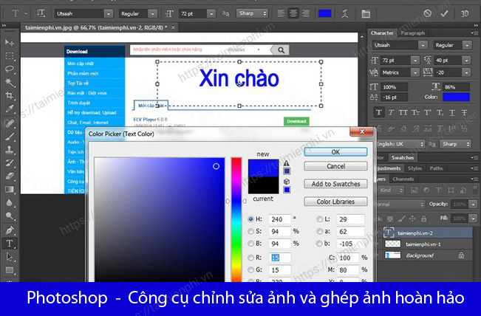Click Add to Swatches button
Viewport: 481px width, 316px height.
pyautogui.click(x=335, y=184)
